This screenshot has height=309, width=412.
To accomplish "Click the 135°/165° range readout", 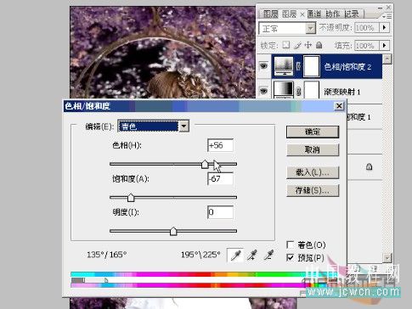I will coord(106,255).
